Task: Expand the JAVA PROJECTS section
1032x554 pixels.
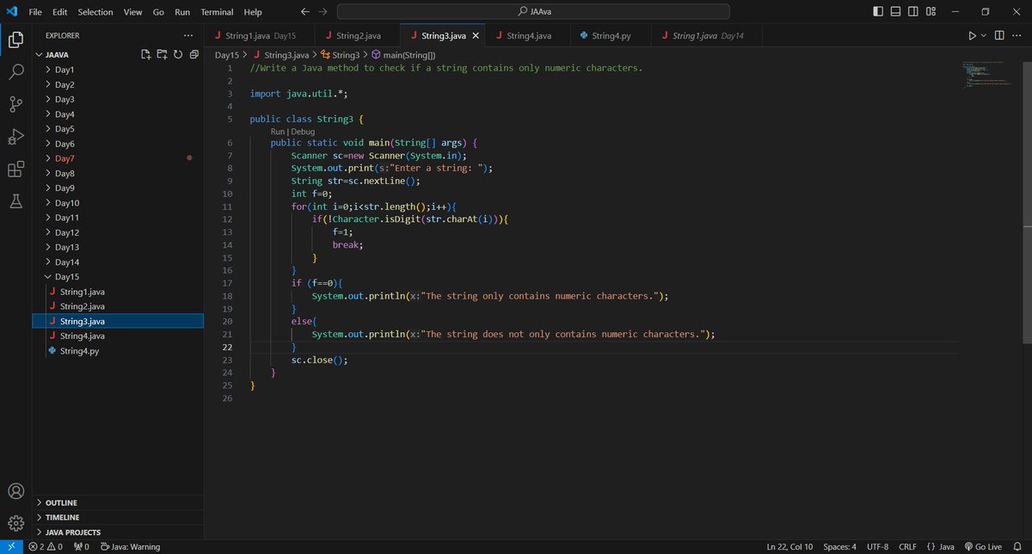Action: point(118,532)
